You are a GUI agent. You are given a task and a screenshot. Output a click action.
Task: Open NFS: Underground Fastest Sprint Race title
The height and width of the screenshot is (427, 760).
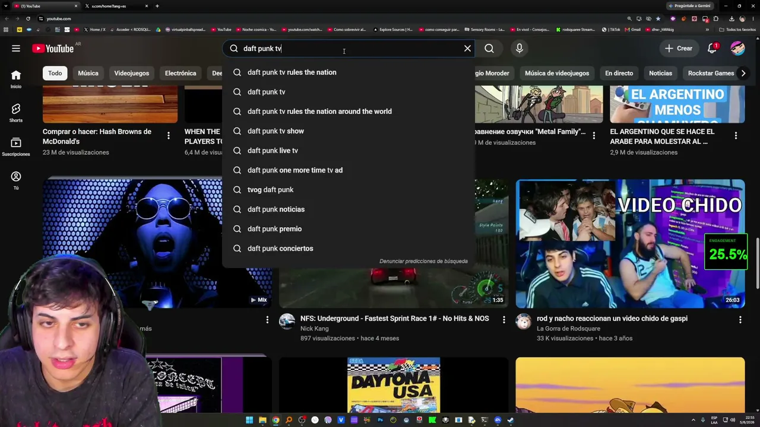pyautogui.click(x=395, y=318)
